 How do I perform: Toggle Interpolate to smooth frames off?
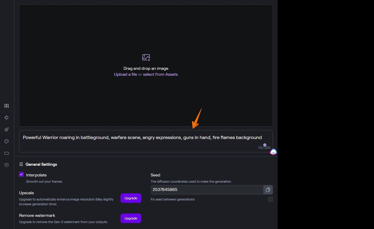pyautogui.click(x=21, y=174)
